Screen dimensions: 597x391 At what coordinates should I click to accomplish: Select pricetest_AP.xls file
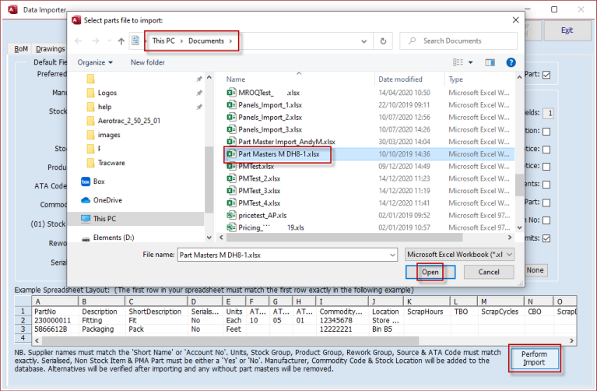point(262,215)
